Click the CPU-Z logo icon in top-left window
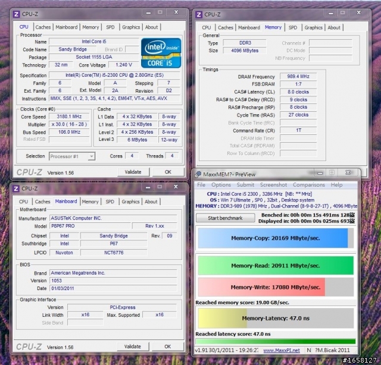 coord(16,14)
